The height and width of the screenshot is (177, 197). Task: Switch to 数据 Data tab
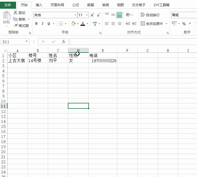[x=91, y=5]
